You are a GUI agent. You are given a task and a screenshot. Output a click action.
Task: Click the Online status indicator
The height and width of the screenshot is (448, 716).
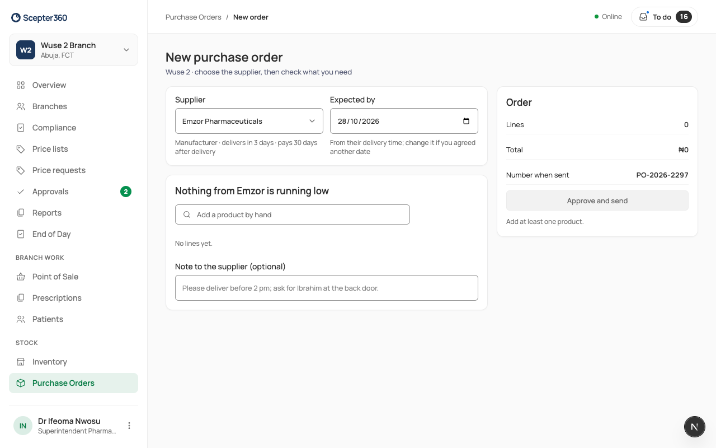pos(608,17)
